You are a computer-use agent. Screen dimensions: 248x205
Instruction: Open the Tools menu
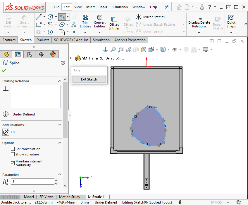(x=103, y=7)
